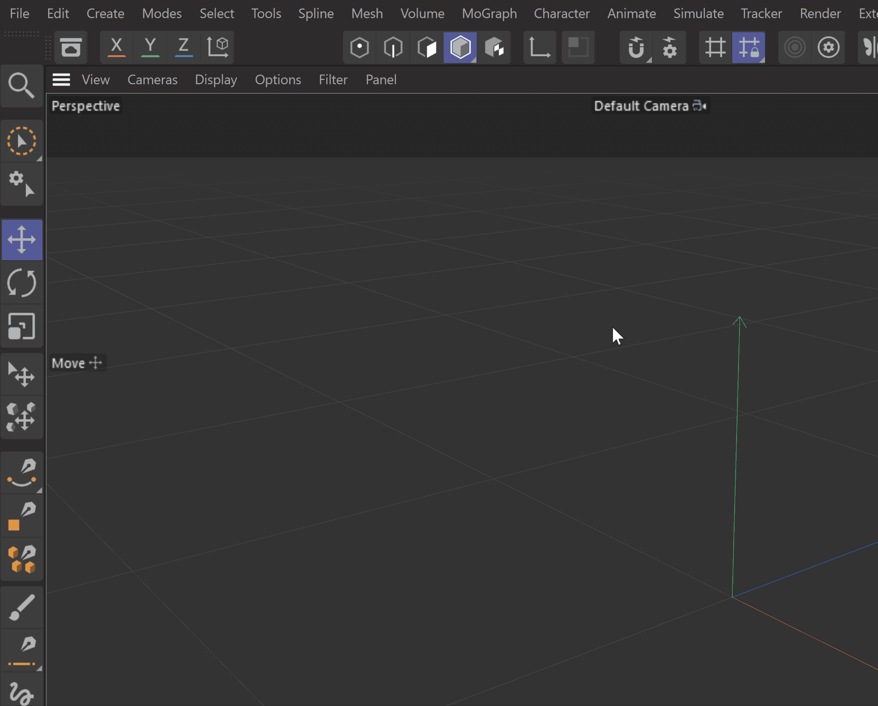The image size is (878, 706).
Task: Toggle the coordinate system cube icon
Action: click(x=217, y=48)
